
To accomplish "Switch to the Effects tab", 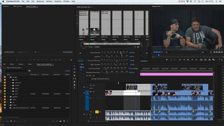I will 12,64.
